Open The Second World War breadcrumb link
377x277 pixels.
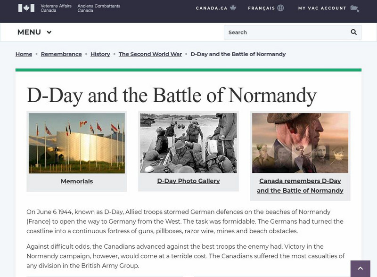[150, 54]
